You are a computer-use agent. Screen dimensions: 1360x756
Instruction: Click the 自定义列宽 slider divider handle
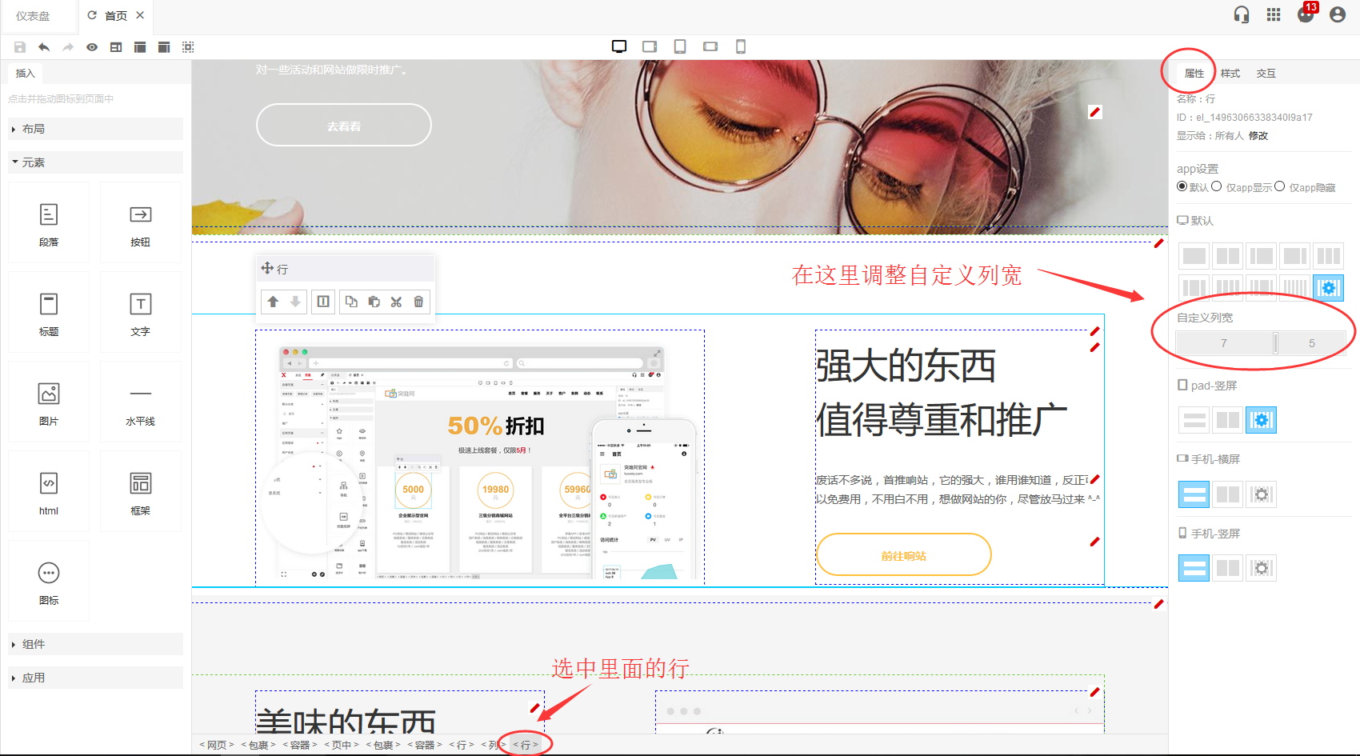pos(1275,343)
